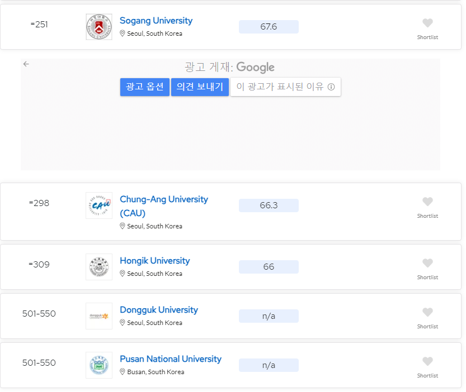Shortlist Dongguk University with heart icon
Image resolution: width=466 pixels, height=392 pixels.
pyautogui.click(x=427, y=312)
